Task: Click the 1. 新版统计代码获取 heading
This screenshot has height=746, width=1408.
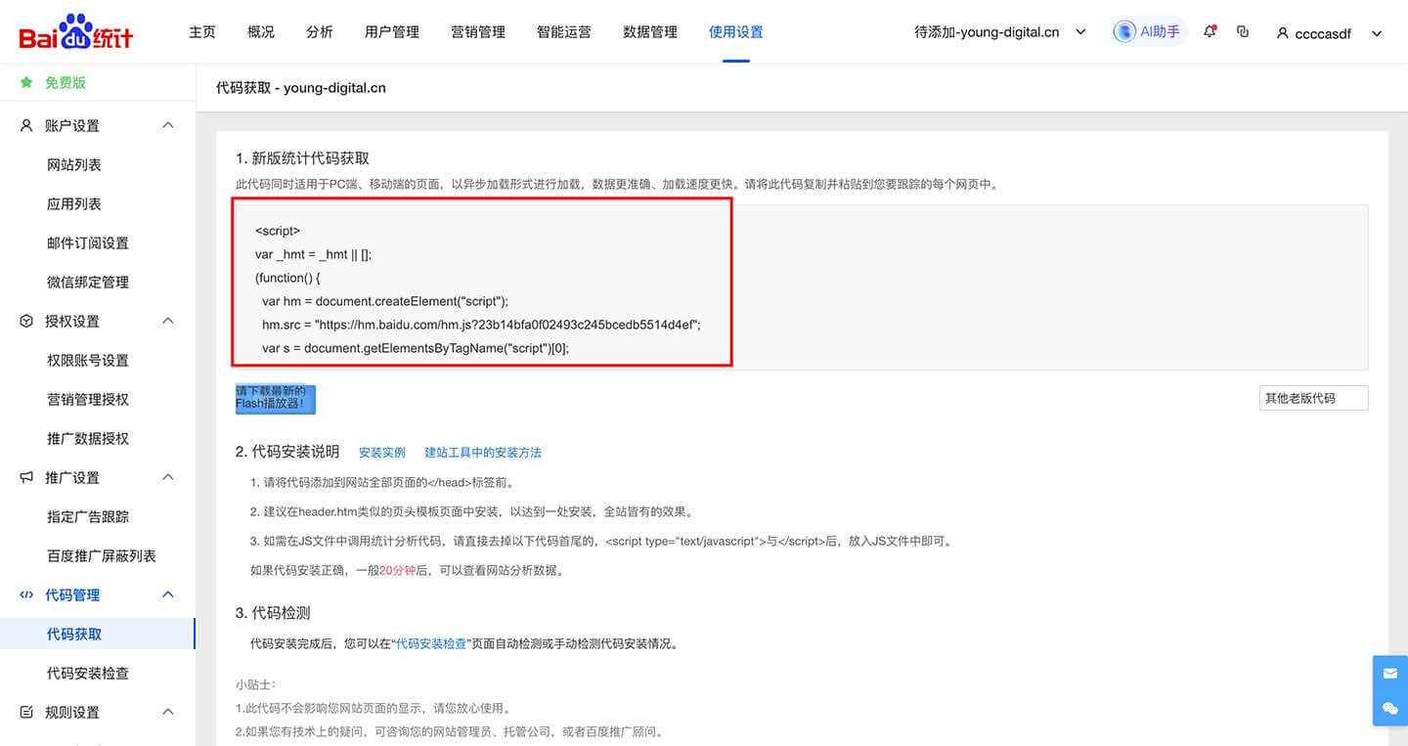Action: [302, 158]
